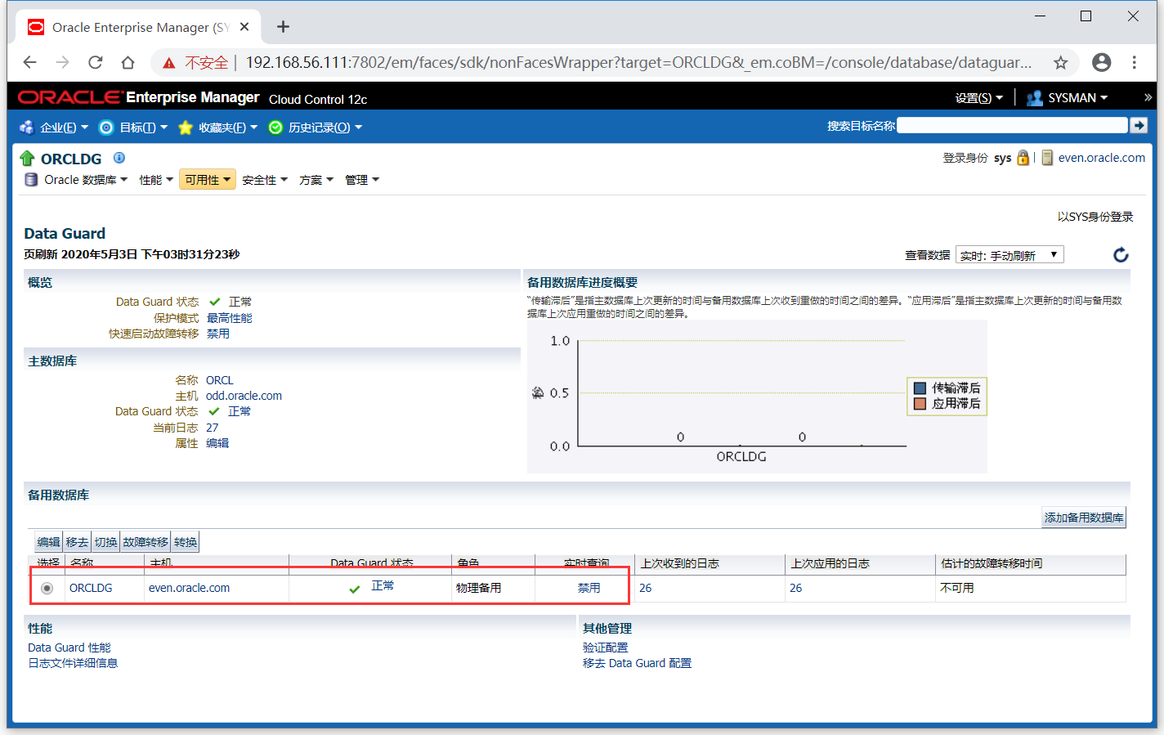Image resolution: width=1164 pixels, height=735 pixels.
Task: Click the even.oracle.com header link
Action: (x=1102, y=158)
